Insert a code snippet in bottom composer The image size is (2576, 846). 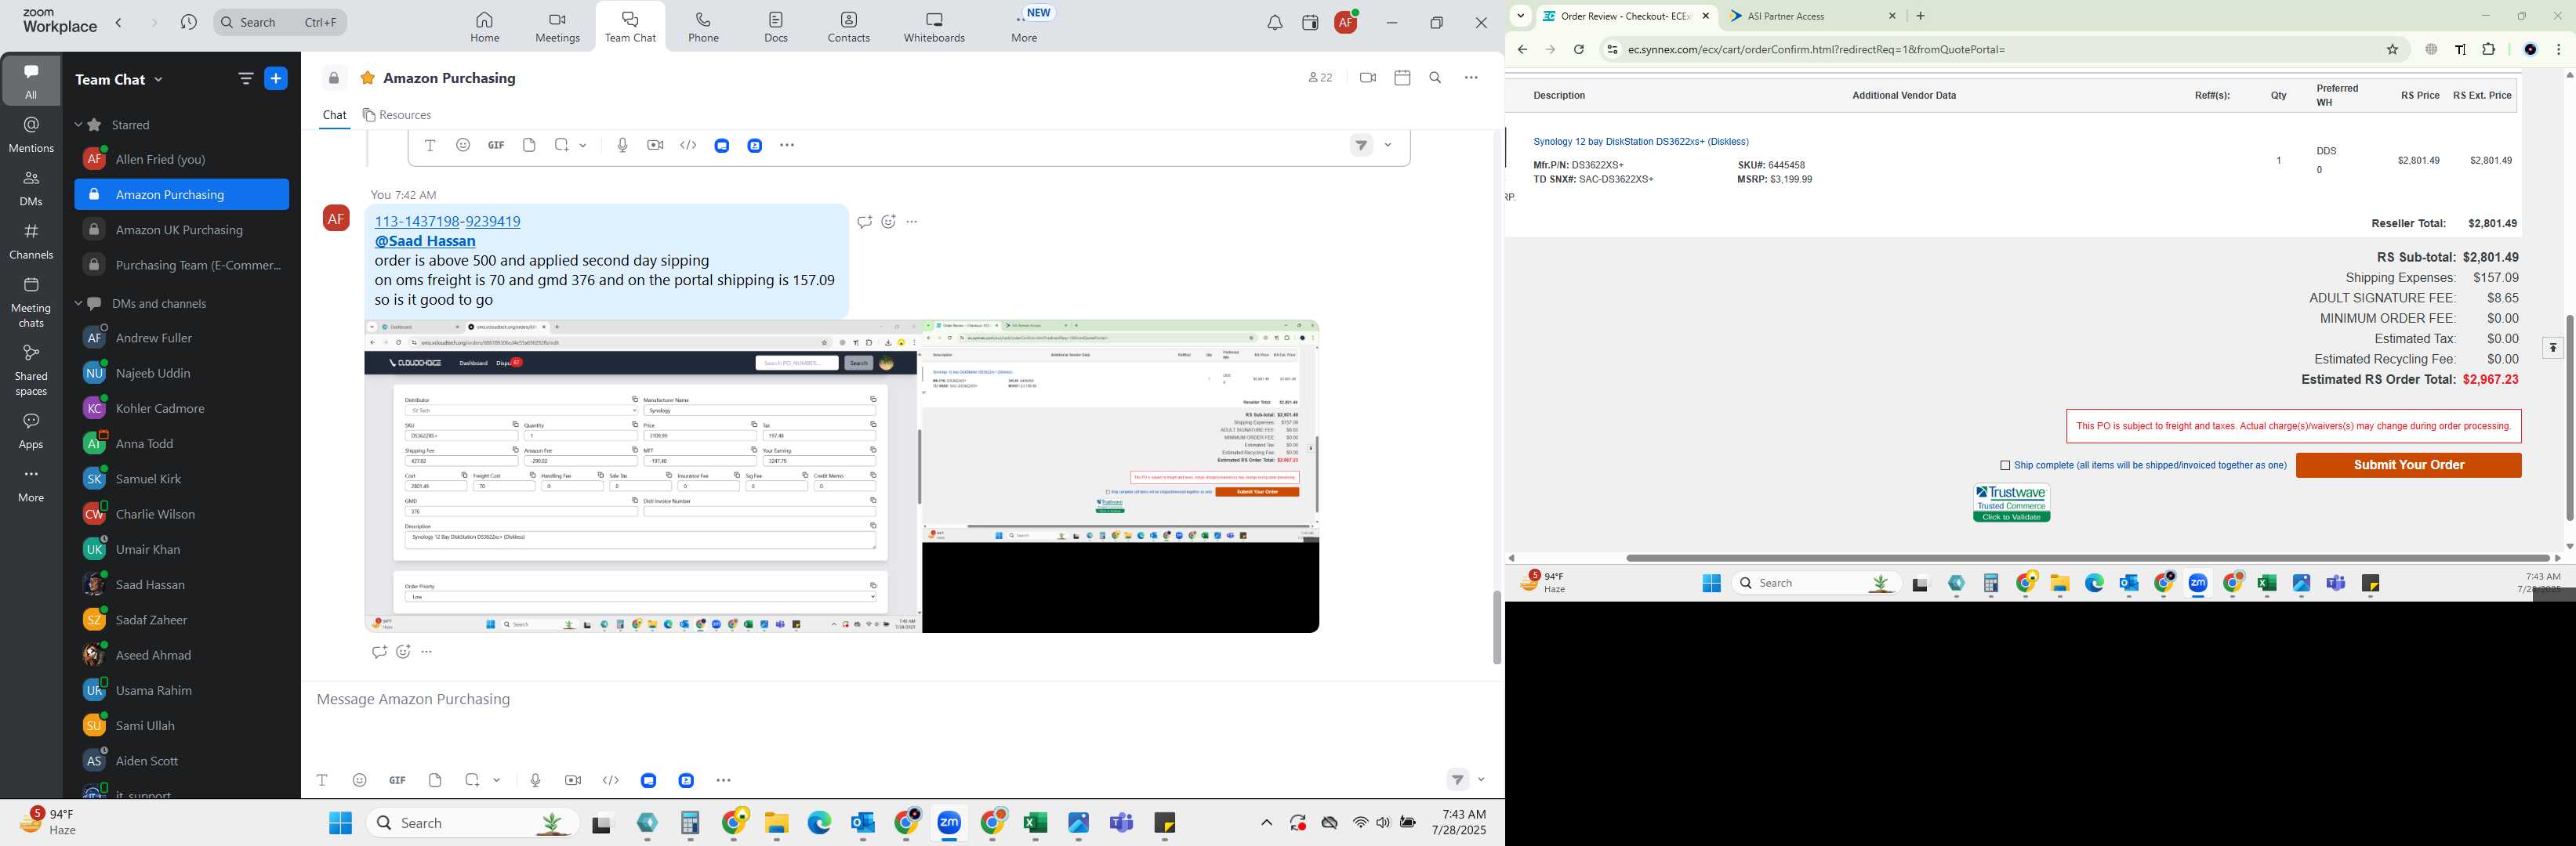[611, 780]
